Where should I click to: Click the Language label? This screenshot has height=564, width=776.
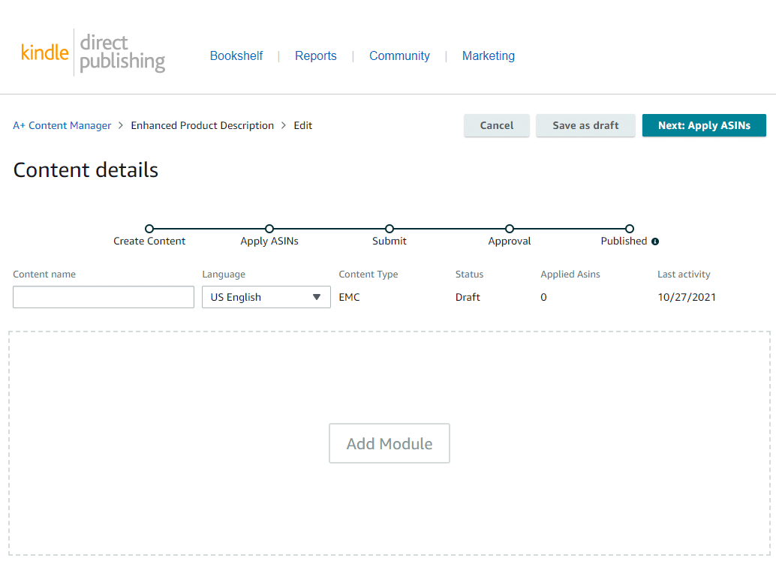224,274
